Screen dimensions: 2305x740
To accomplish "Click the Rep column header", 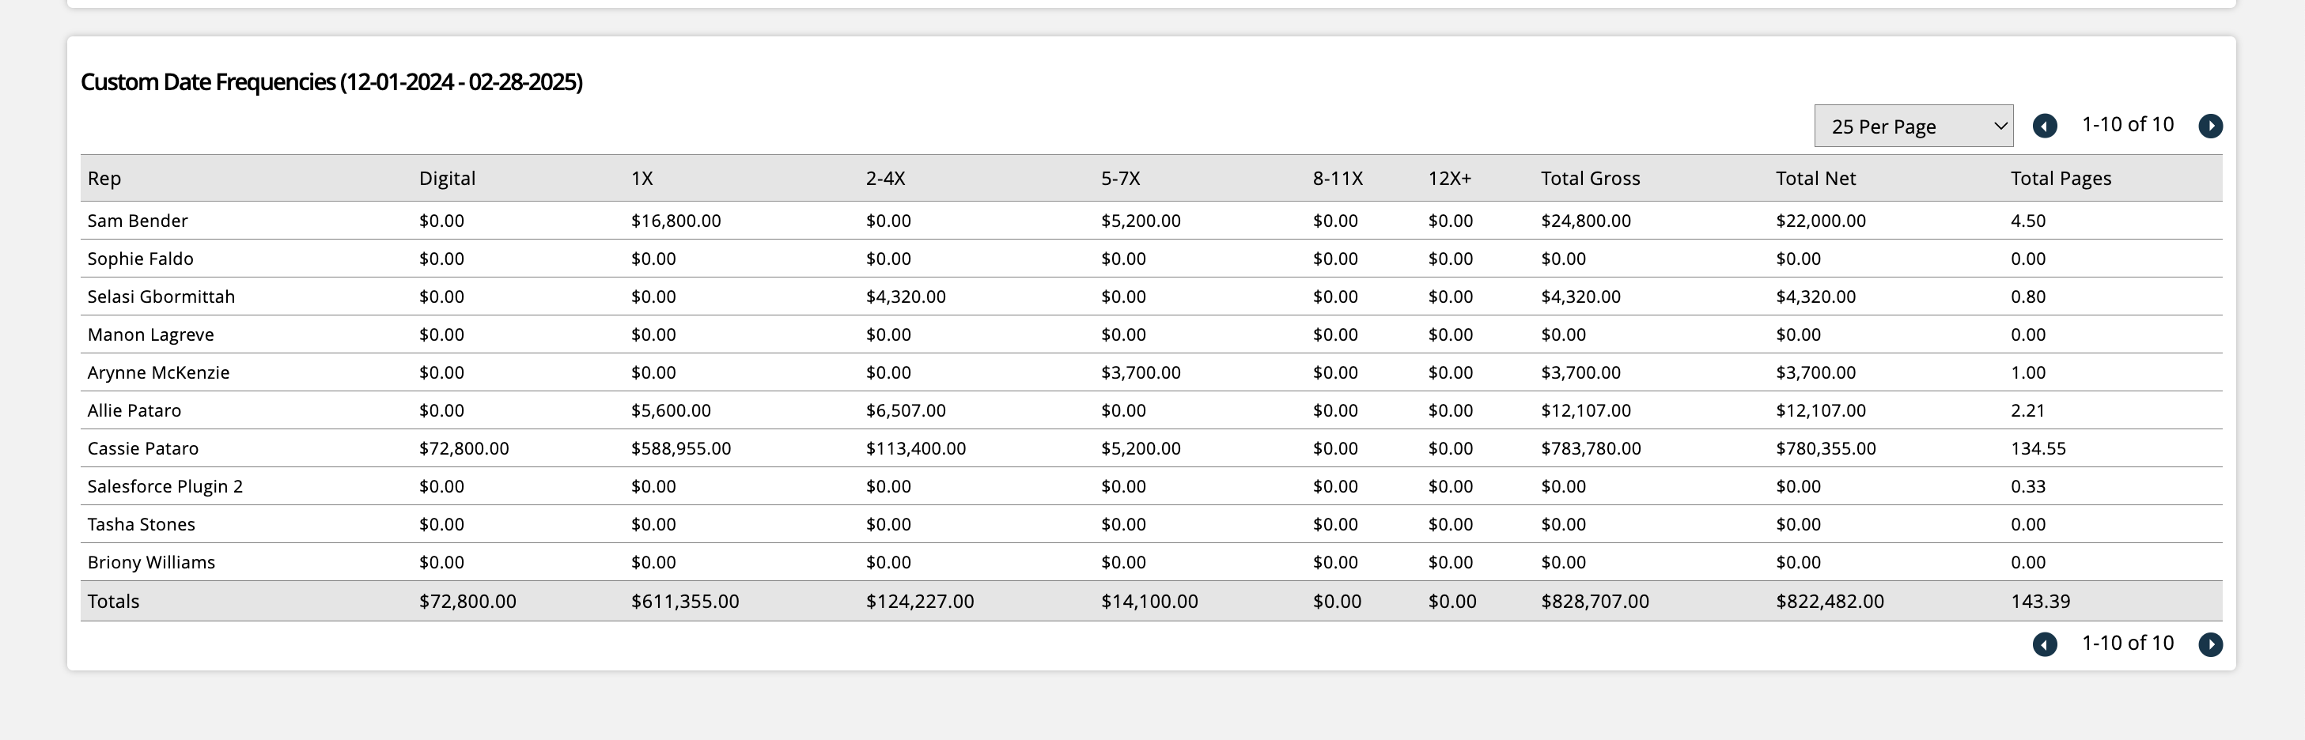I will (x=104, y=178).
